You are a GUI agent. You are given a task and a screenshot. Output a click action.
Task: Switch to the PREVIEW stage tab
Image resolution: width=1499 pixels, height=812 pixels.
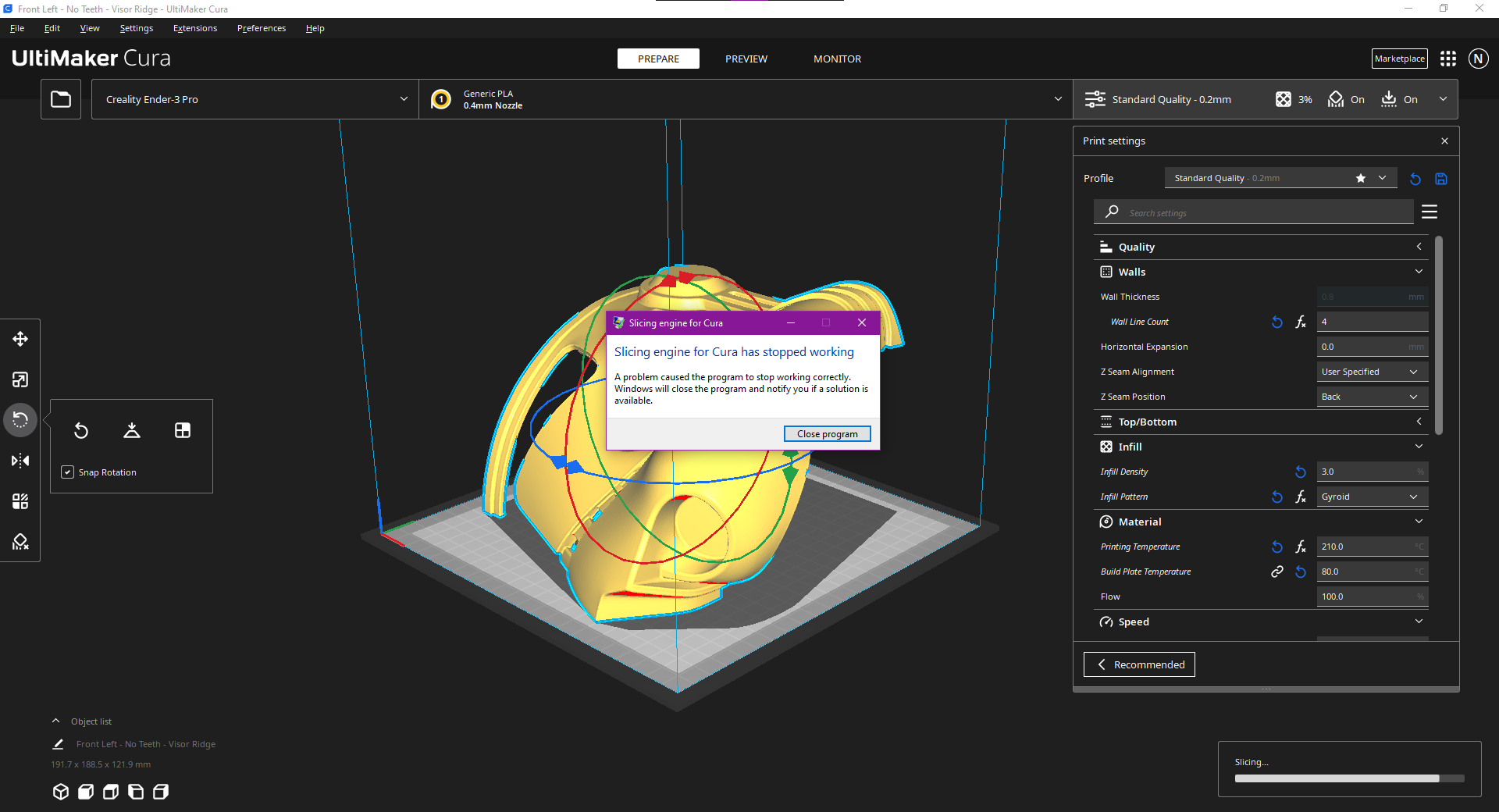[x=746, y=59]
